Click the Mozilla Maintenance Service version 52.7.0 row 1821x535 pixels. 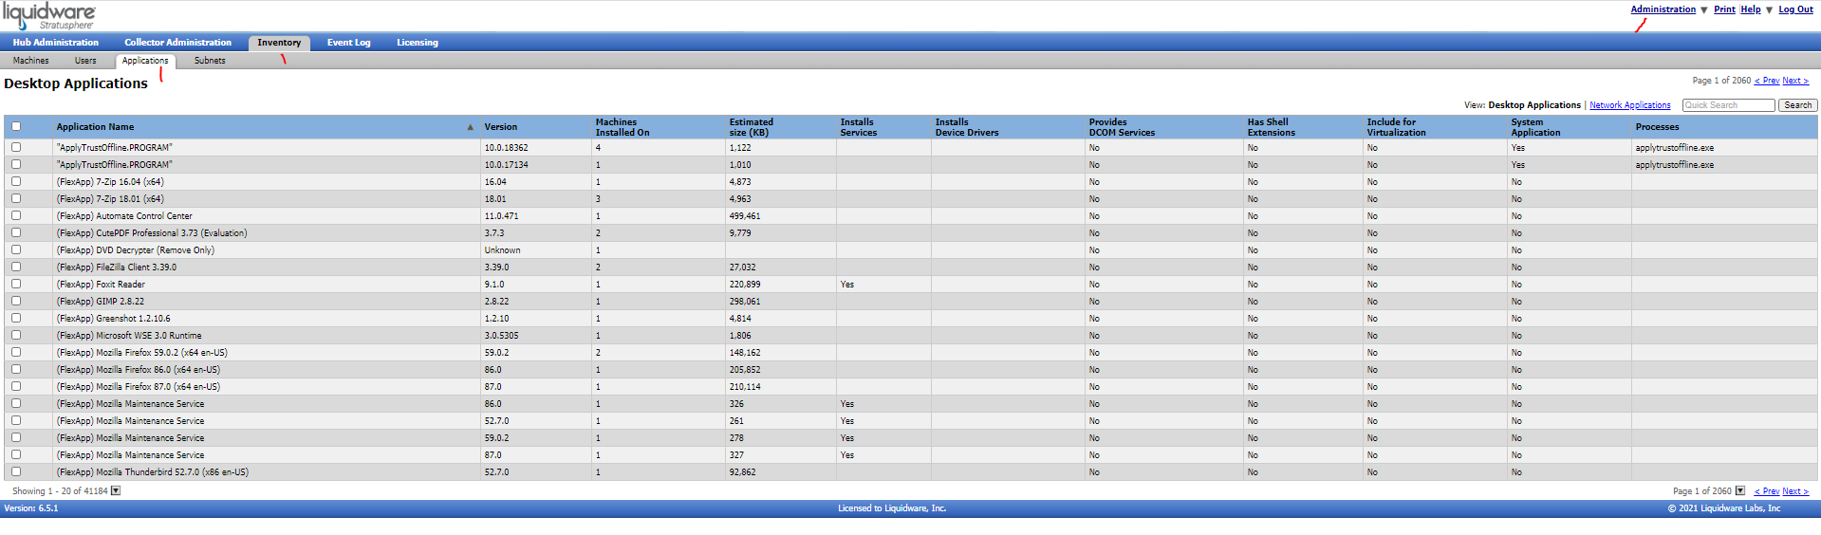pos(911,421)
